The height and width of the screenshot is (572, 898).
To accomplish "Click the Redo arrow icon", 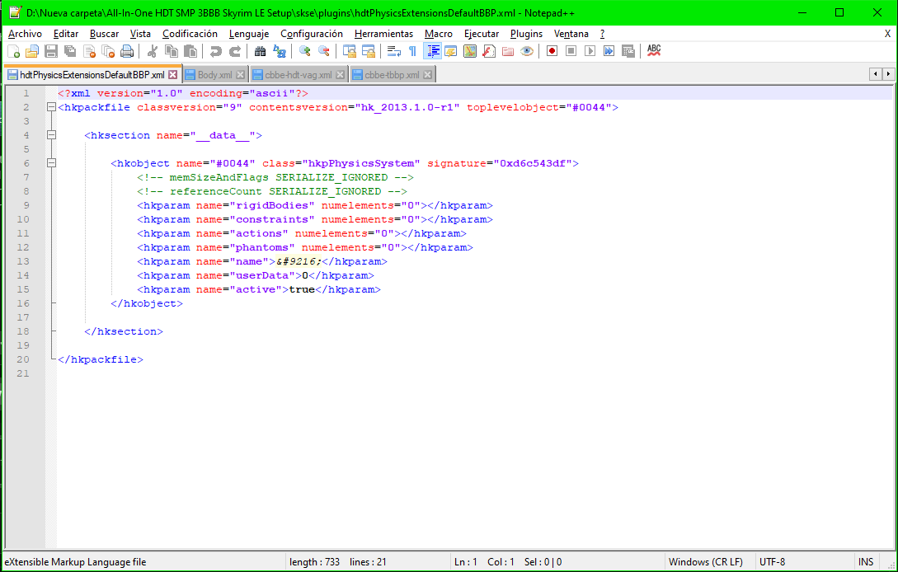I will click(235, 52).
